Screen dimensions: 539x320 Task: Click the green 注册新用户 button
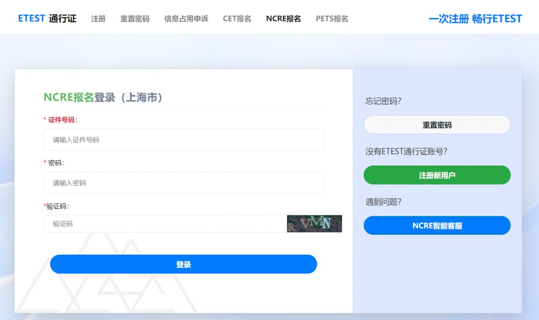click(x=437, y=175)
